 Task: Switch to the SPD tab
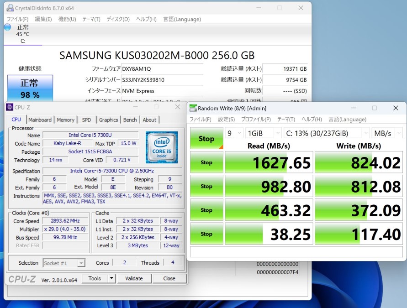tap(87, 120)
